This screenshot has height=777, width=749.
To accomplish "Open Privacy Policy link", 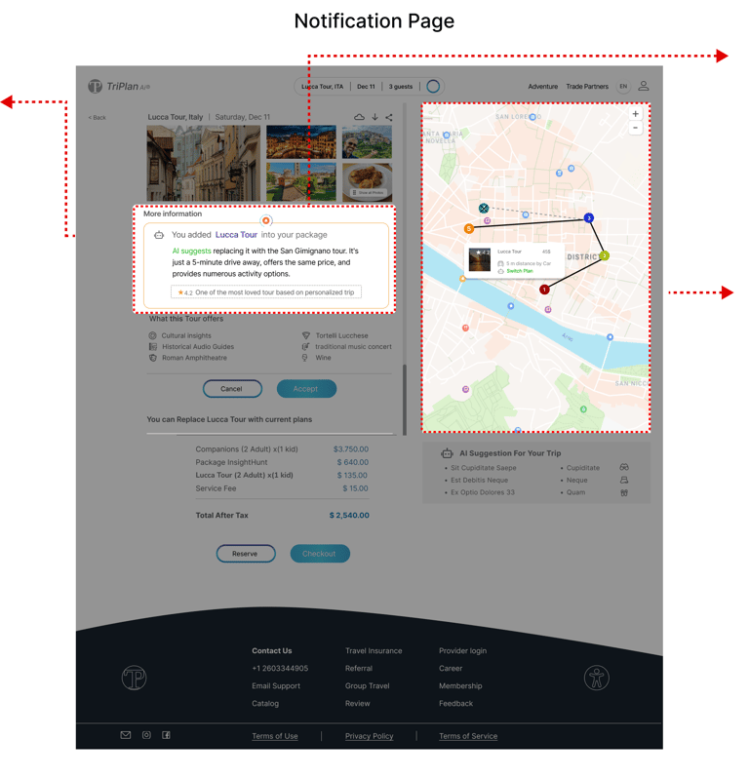I will pos(370,736).
